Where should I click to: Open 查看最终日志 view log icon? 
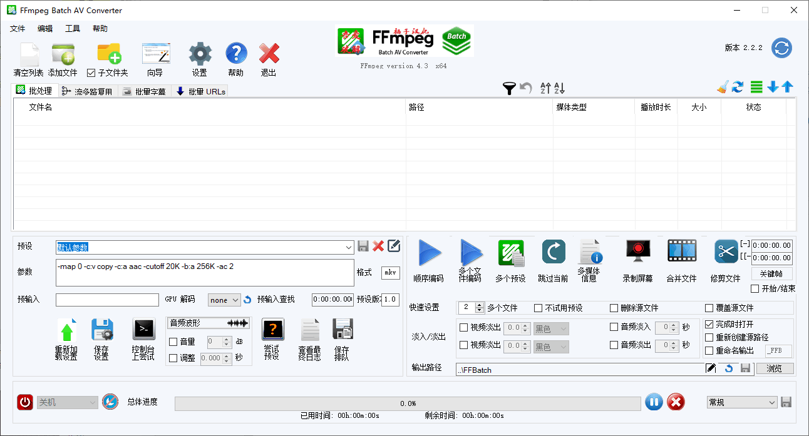pos(309,330)
